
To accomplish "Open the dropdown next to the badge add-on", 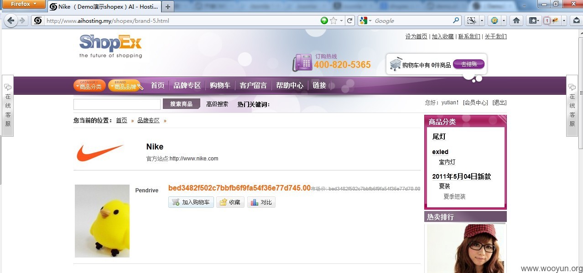I will coord(504,21).
